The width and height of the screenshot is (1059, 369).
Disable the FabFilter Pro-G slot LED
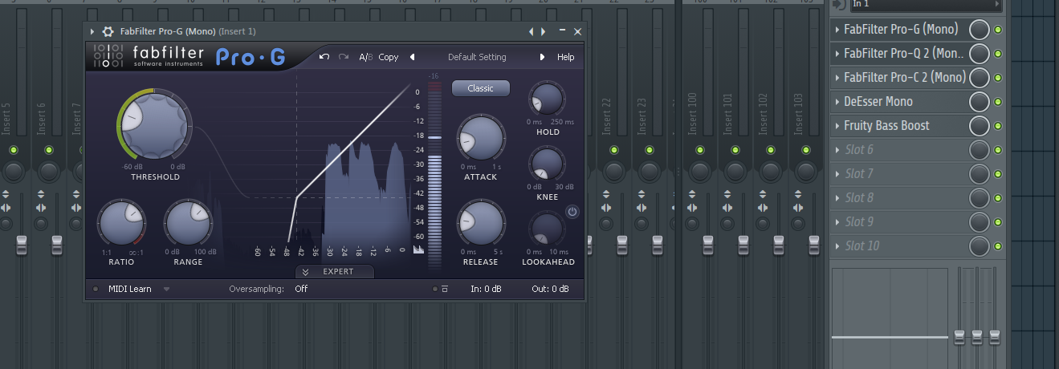(998, 30)
